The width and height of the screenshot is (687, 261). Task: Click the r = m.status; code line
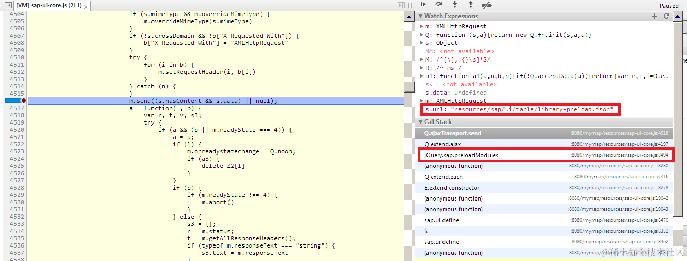click(210, 231)
